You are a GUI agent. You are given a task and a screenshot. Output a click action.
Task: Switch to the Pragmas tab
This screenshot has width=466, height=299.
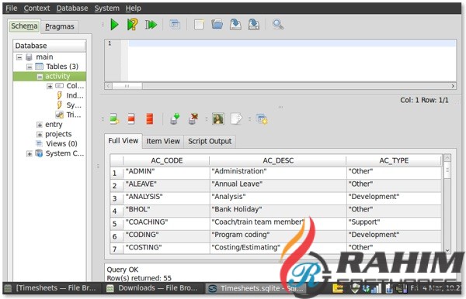pos(60,26)
